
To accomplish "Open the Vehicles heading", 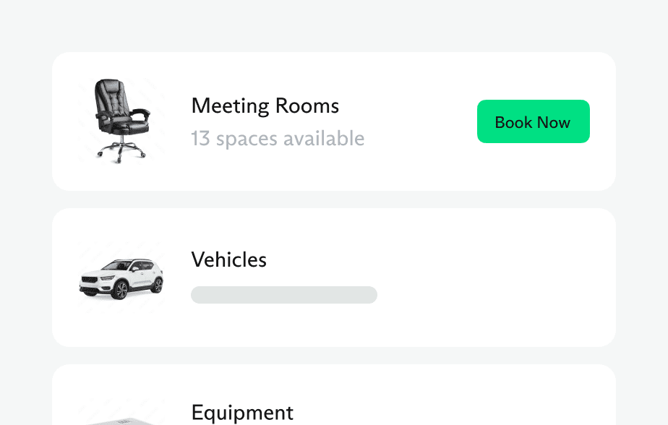I will click(x=228, y=260).
